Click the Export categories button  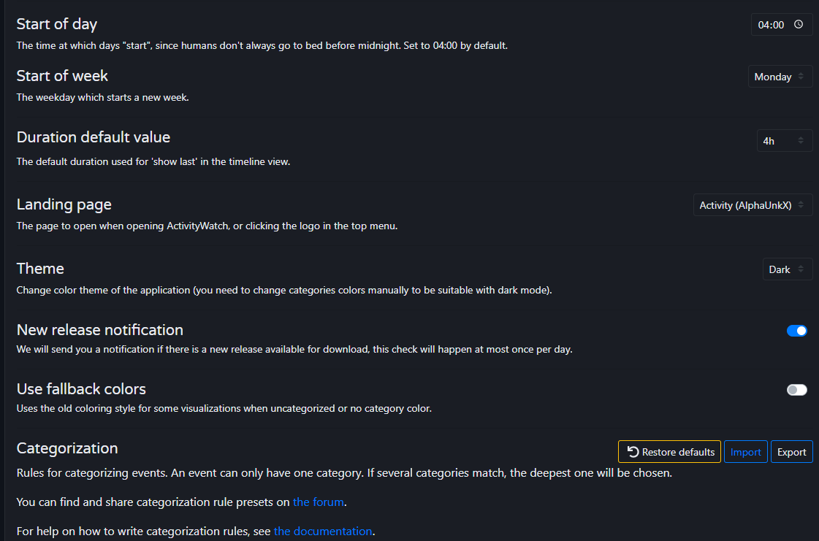click(x=791, y=452)
